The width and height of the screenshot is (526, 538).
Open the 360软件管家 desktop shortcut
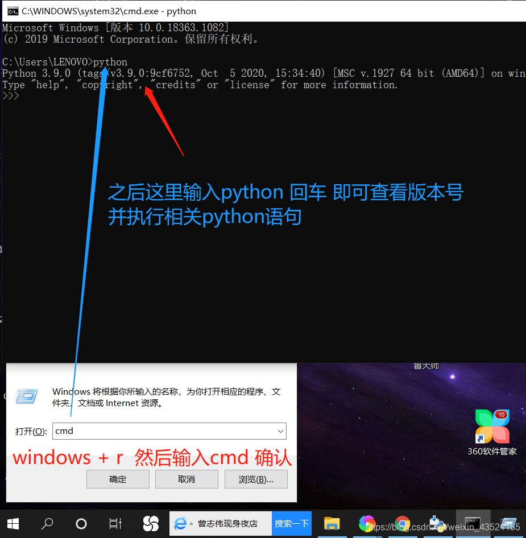[x=492, y=433]
